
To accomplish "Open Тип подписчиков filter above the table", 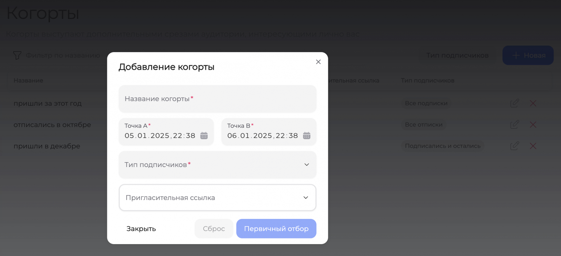I will point(457,55).
